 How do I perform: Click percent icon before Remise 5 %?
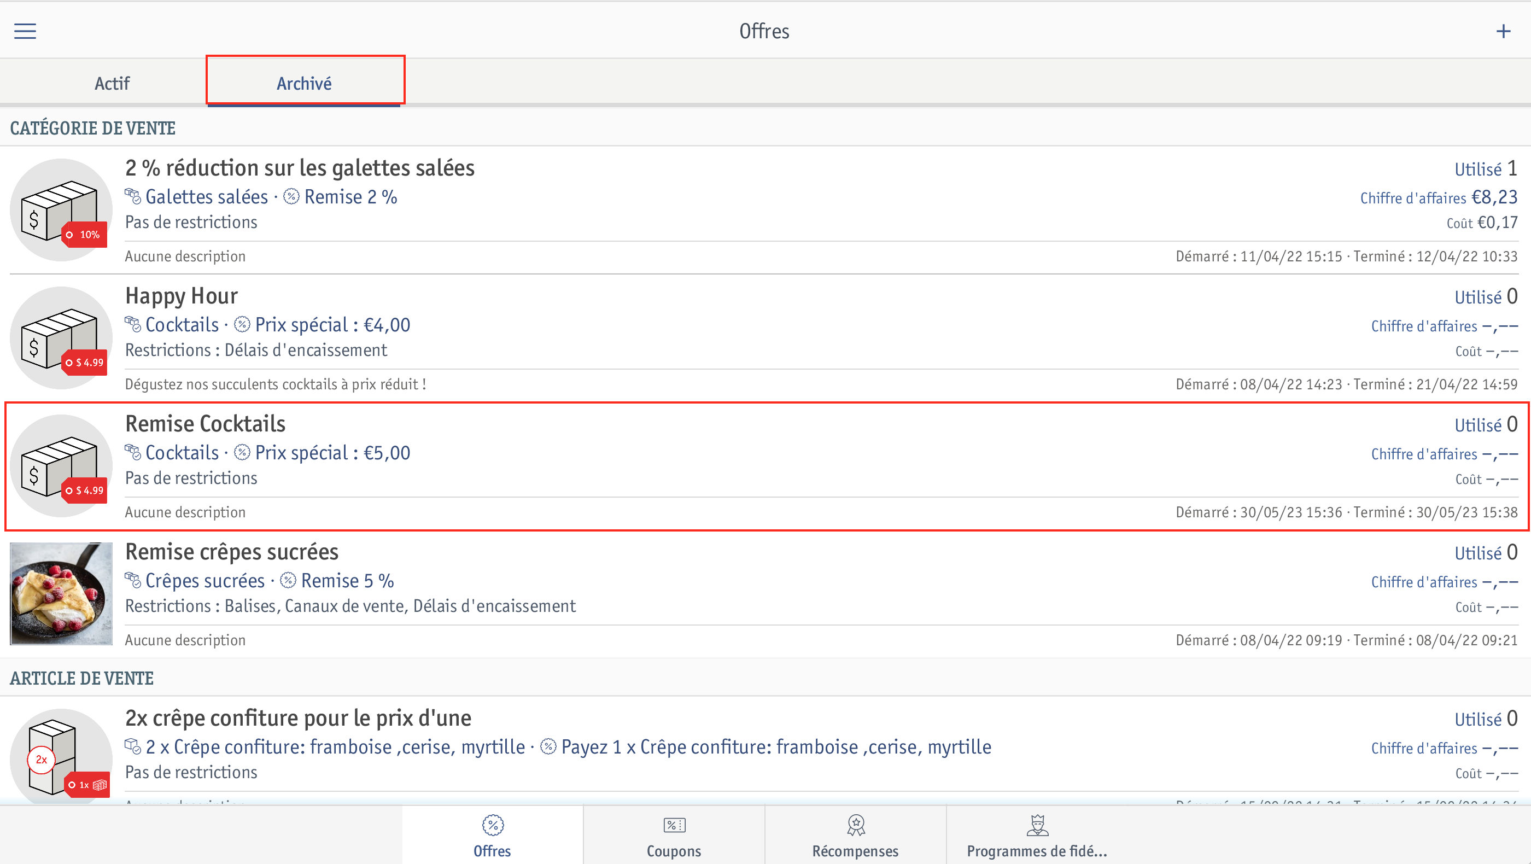[x=288, y=580]
